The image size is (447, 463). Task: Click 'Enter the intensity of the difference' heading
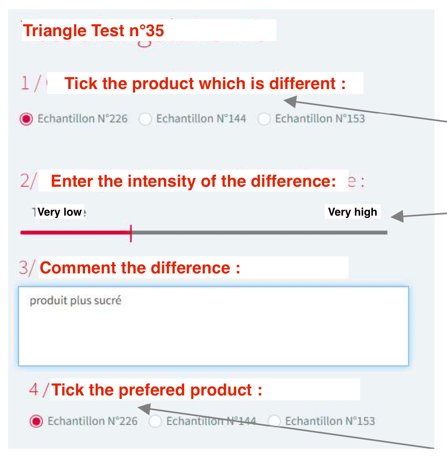coord(193,181)
